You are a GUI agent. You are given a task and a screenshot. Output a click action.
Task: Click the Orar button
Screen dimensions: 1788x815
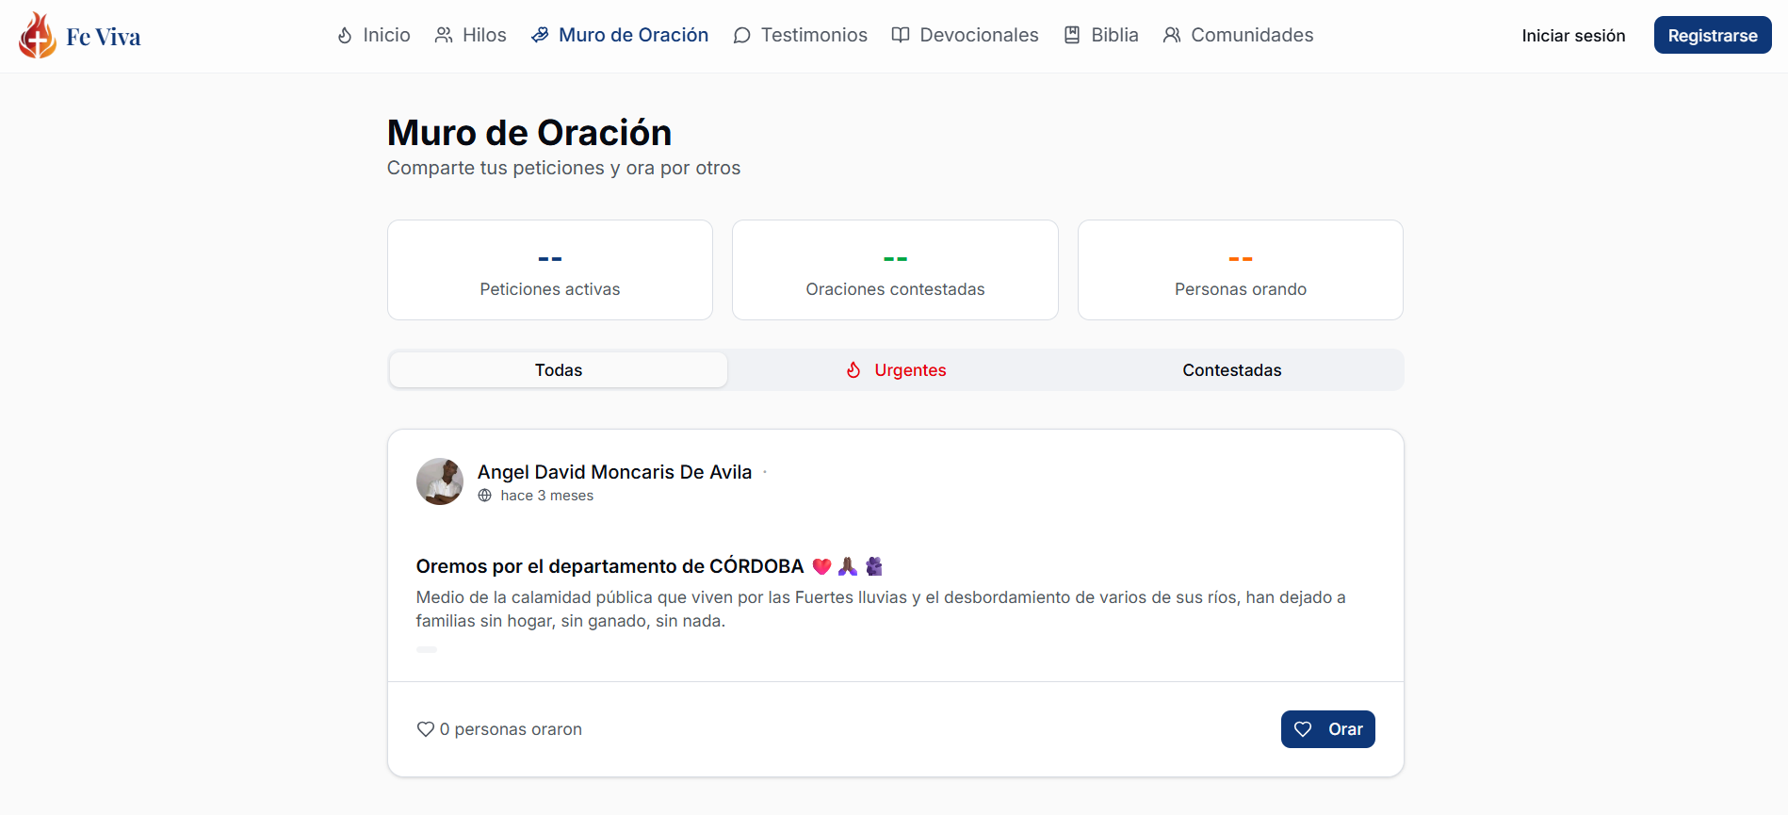(x=1328, y=729)
